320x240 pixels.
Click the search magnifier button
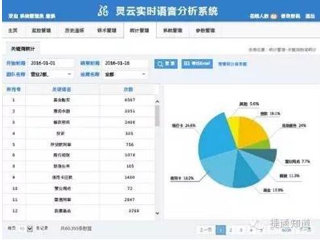[x=166, y=63]
